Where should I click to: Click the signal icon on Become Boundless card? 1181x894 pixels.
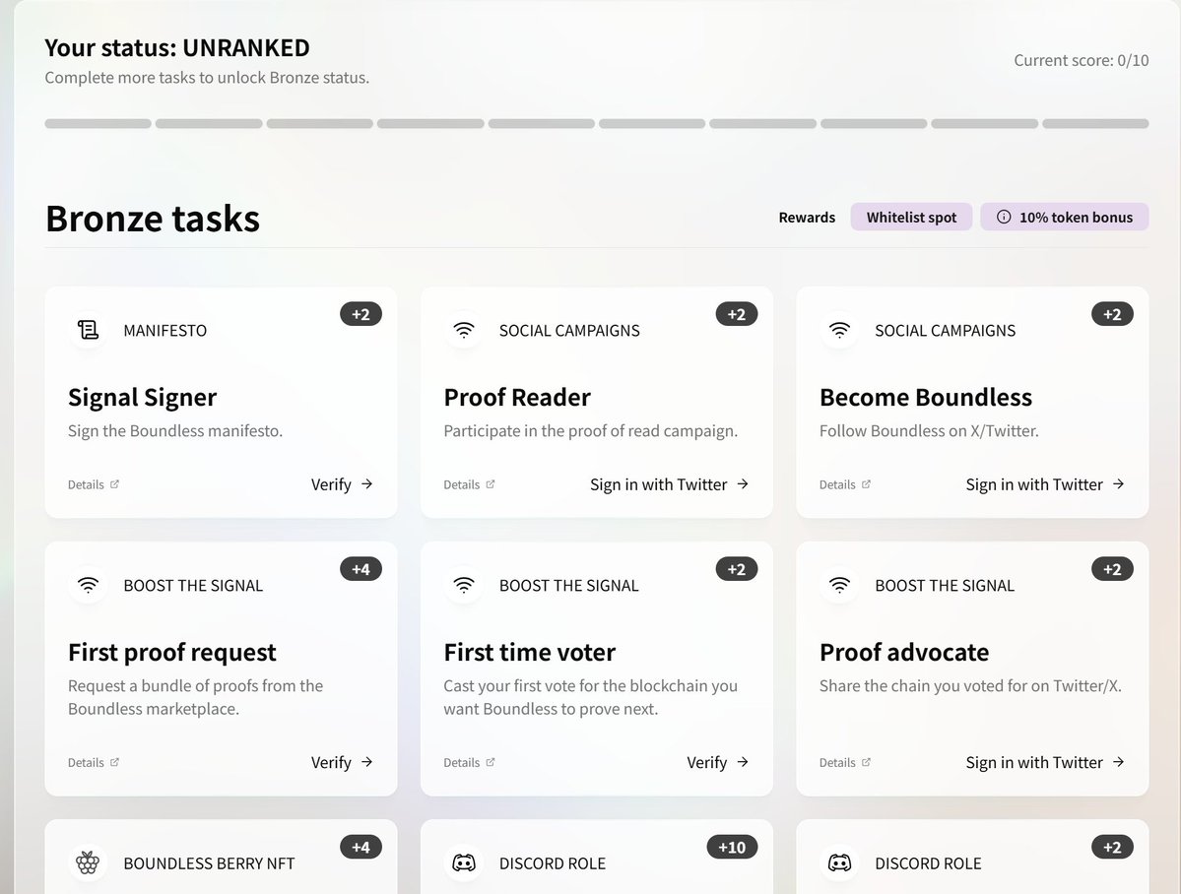[x=840, y=330]
